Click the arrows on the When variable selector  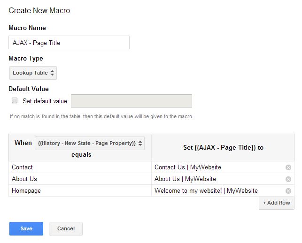140,143
